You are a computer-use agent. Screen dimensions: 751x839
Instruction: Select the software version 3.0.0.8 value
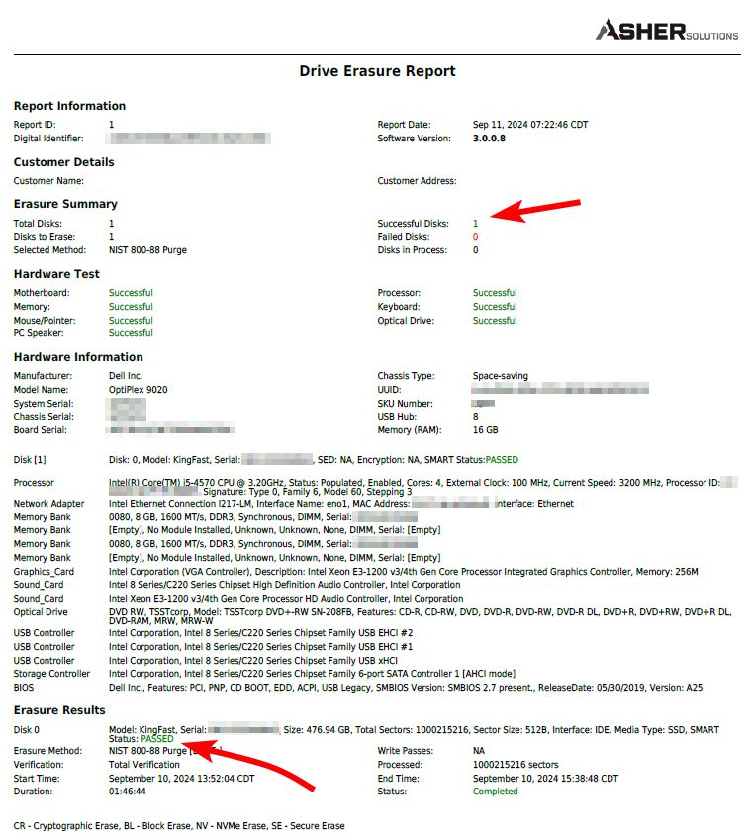pos(489,139)
